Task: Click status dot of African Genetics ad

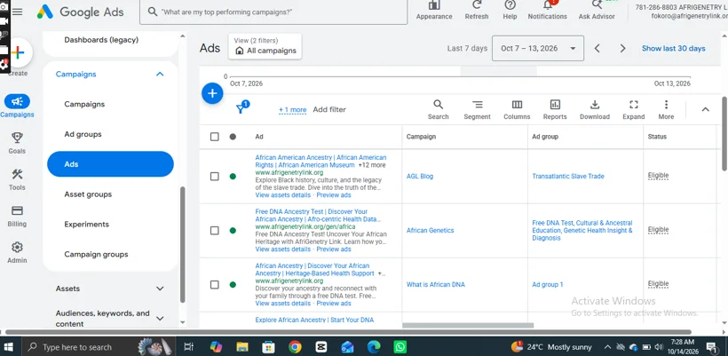Action: pyautogui.click(x=233, y=230)
